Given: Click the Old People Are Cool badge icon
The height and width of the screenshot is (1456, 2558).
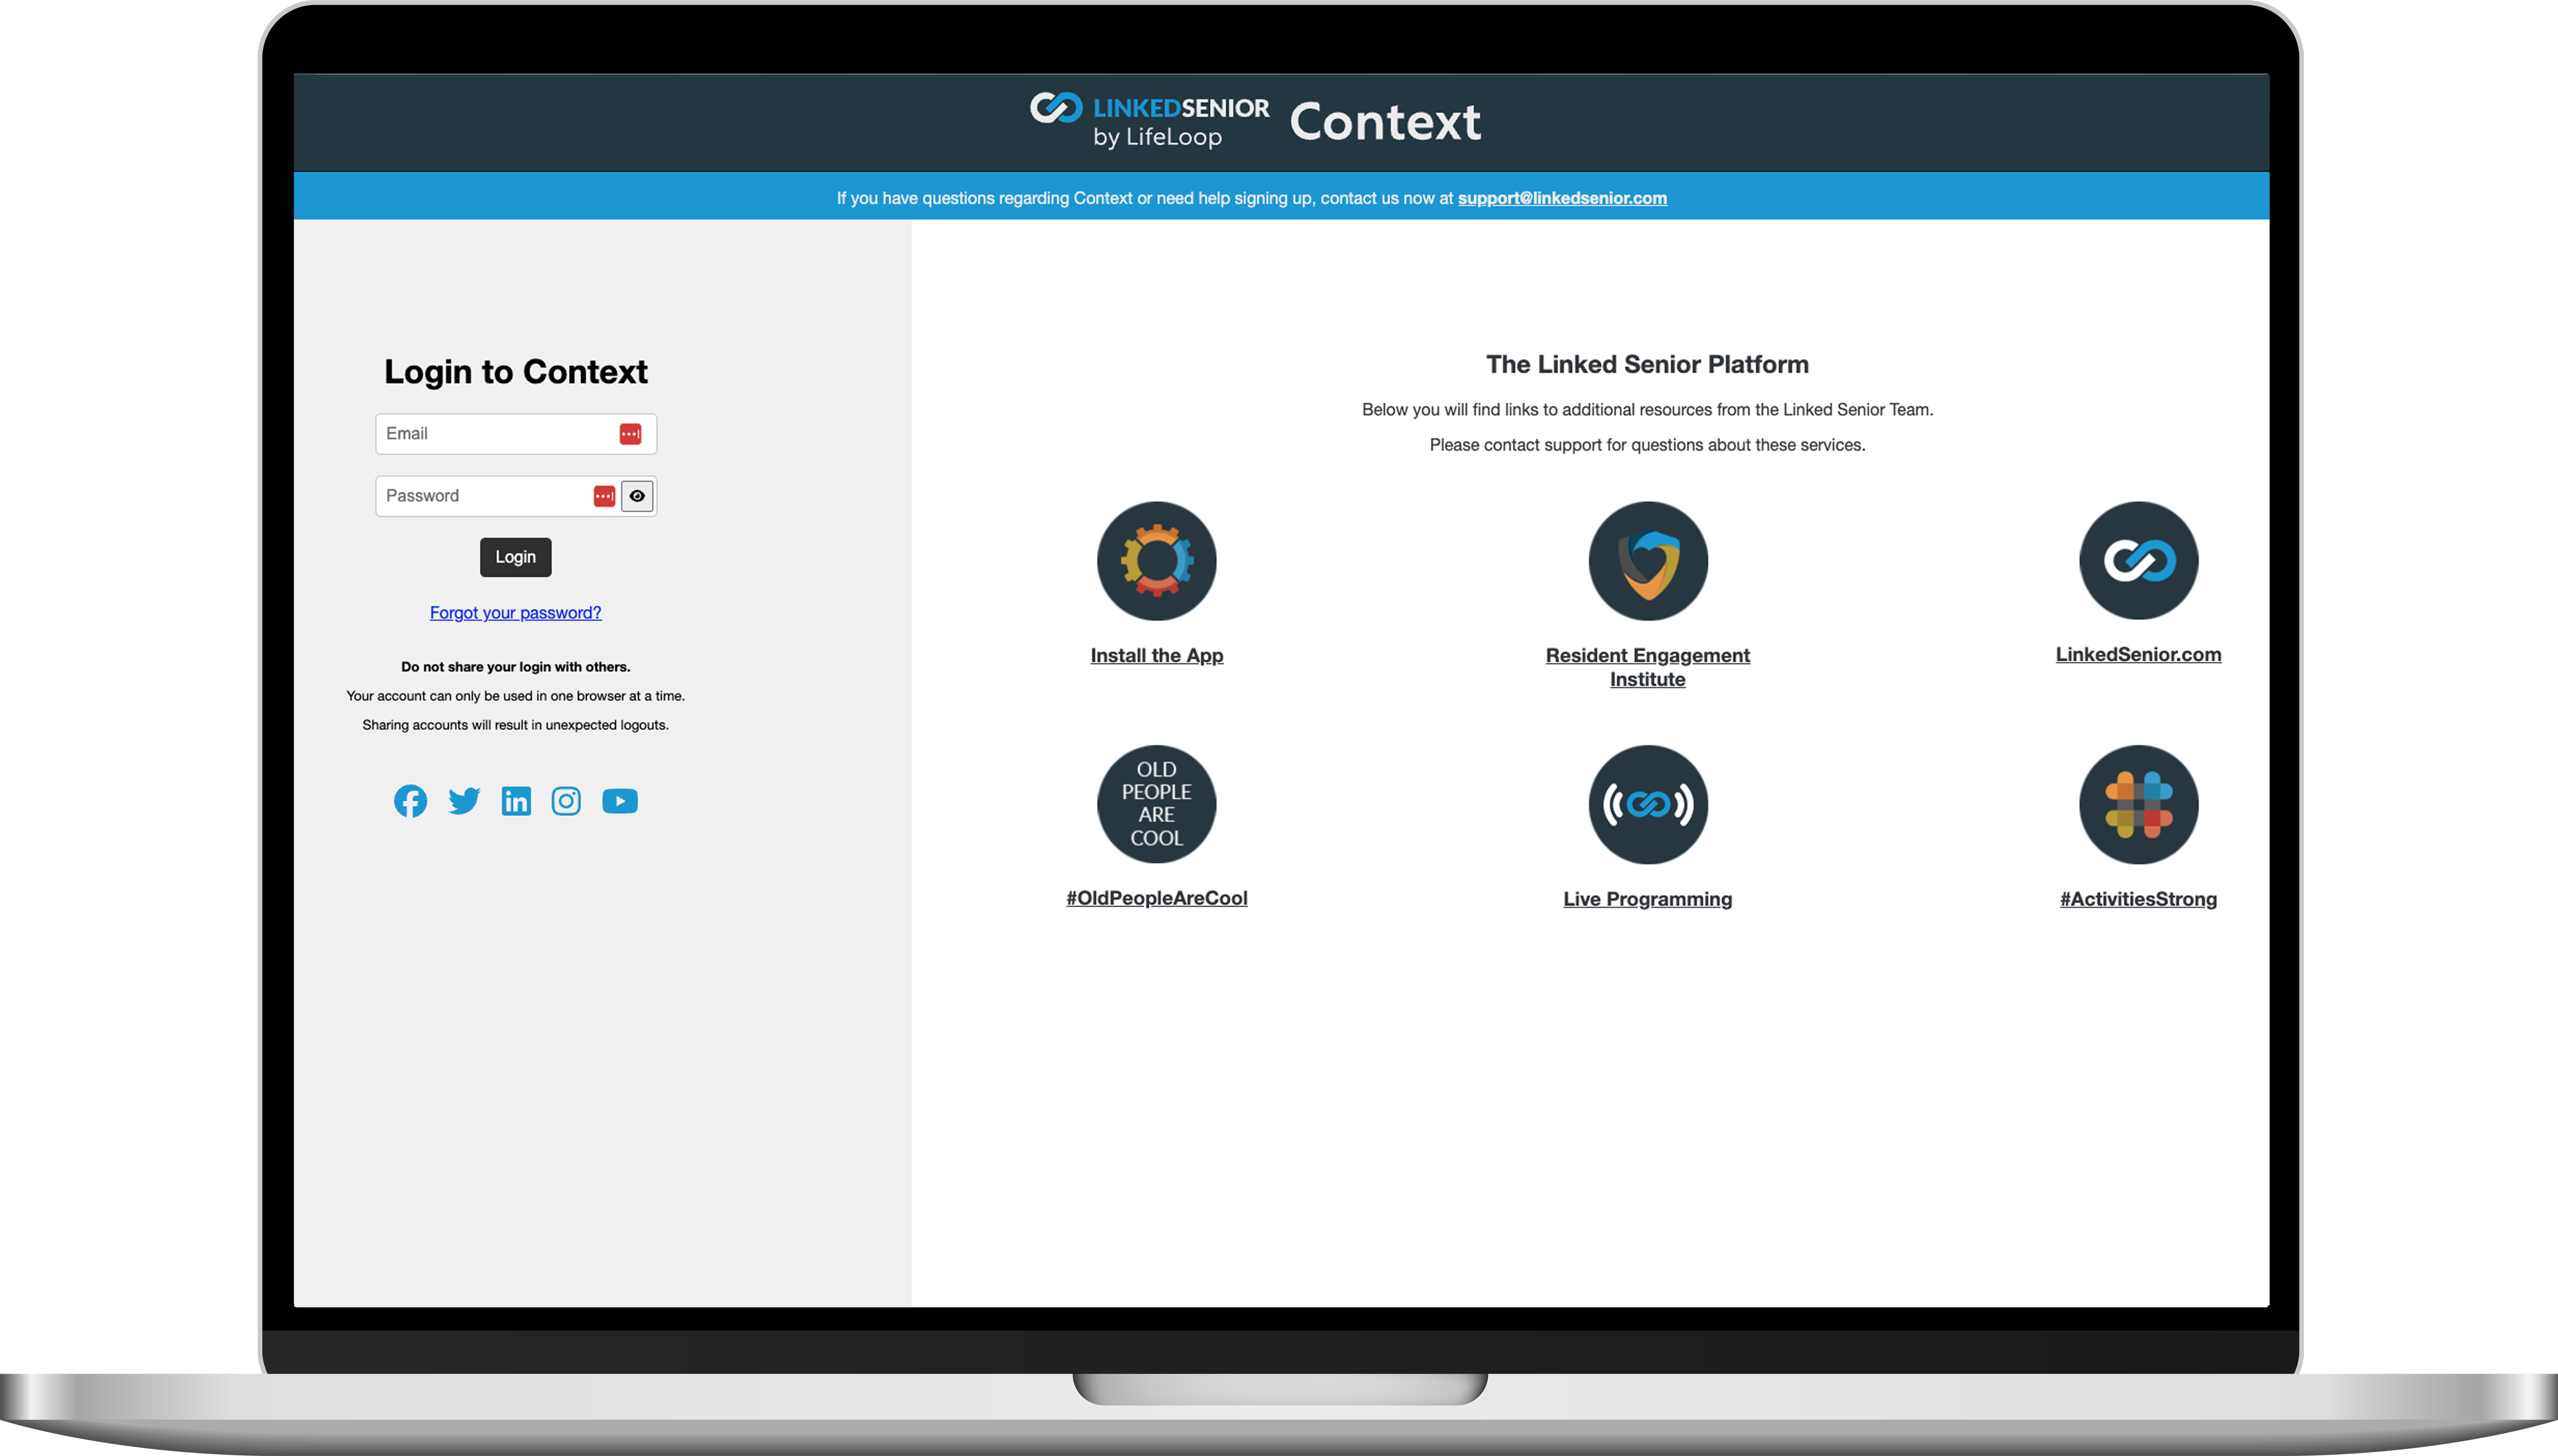Looking at the screenshot, I should (1156, 804).
